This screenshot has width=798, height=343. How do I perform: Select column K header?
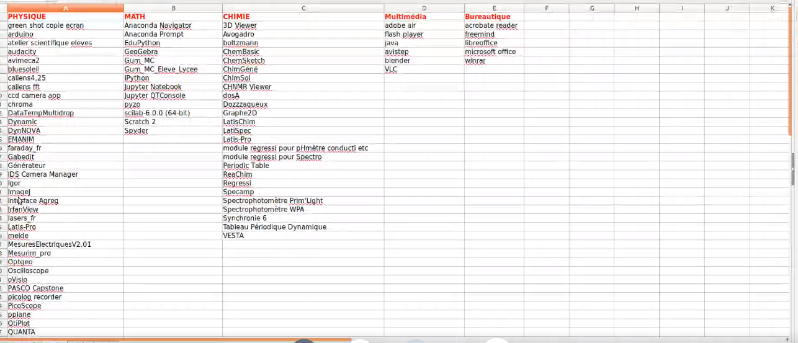[x=772, y=8]
